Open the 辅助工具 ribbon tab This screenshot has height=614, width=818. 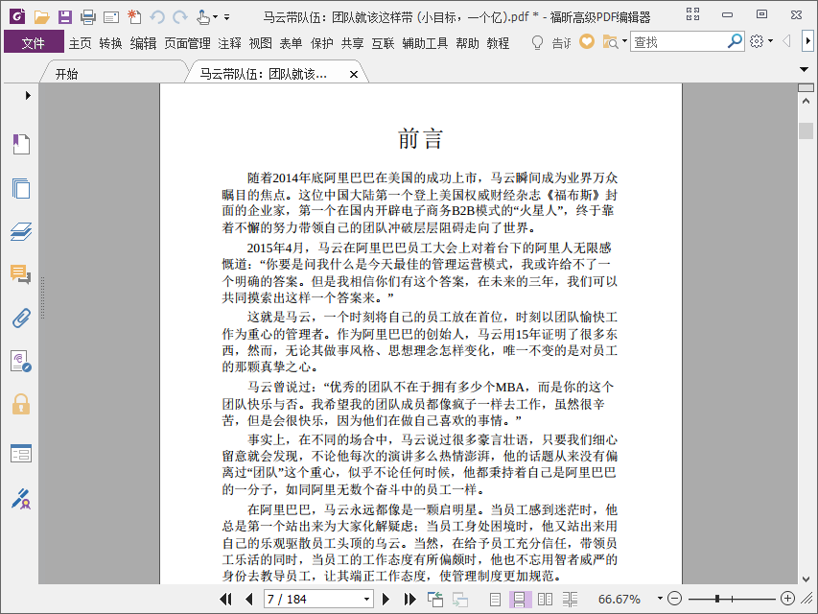coord(425,43)
